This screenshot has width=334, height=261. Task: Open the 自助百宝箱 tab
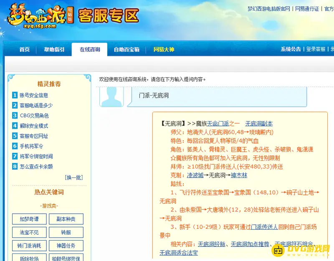point(127,49)
